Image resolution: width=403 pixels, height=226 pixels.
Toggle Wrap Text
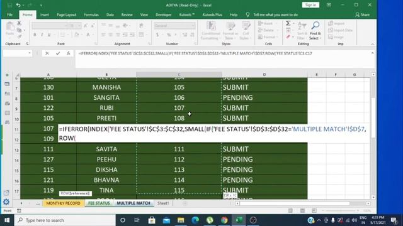click(x=141, y=26)
